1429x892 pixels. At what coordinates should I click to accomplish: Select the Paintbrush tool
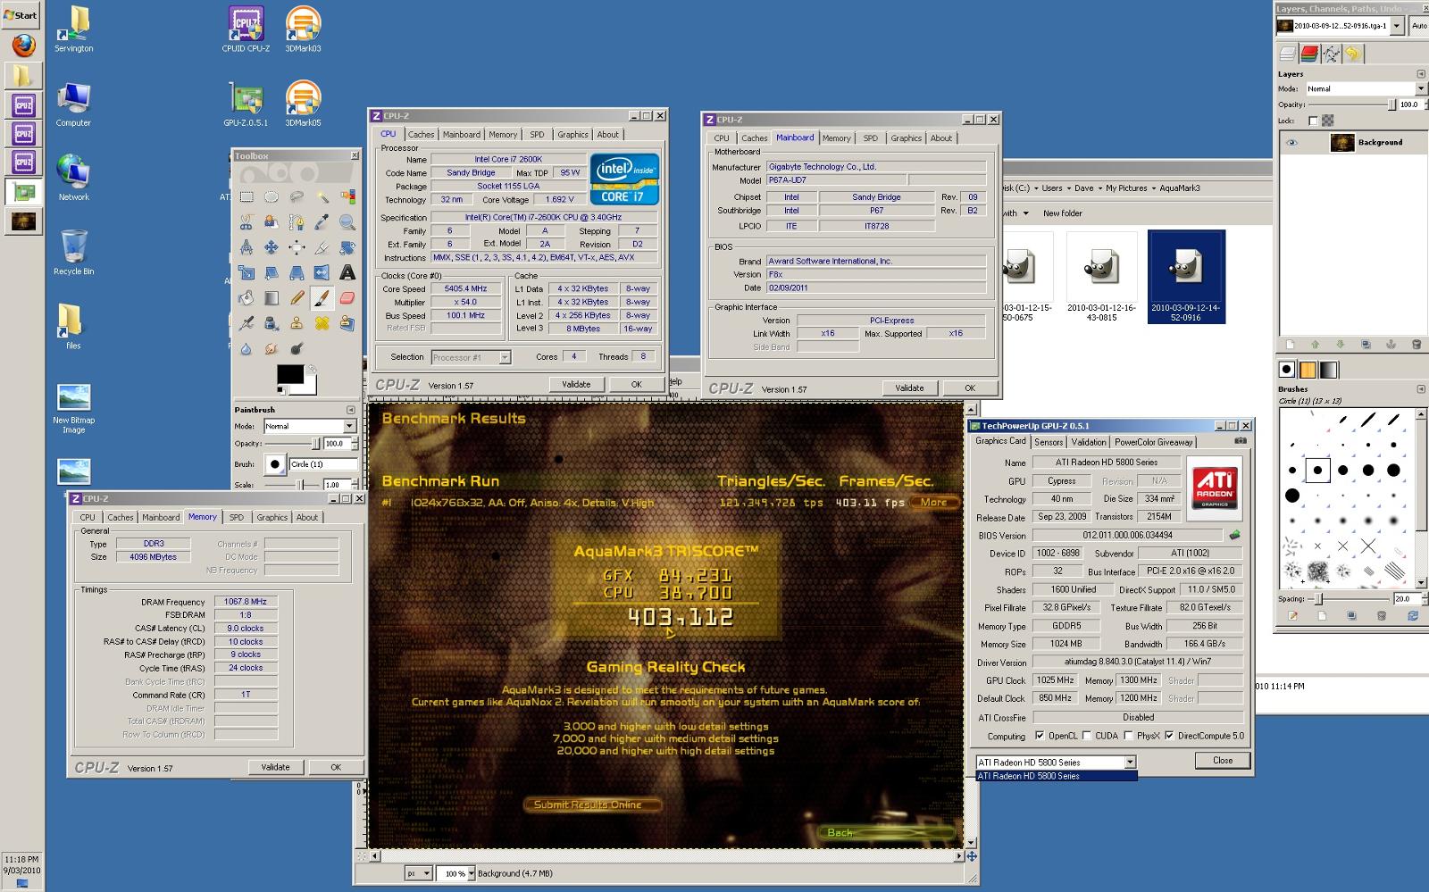322,298
